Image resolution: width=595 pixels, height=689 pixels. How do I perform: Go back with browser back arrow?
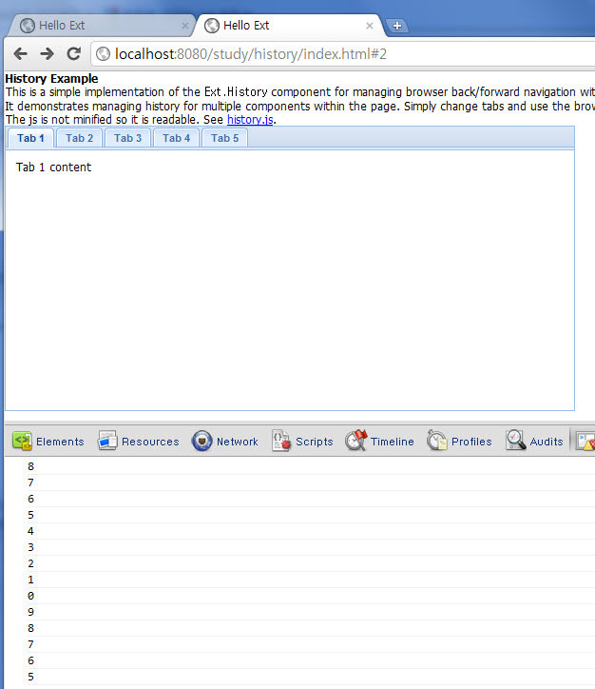[20, 54]
